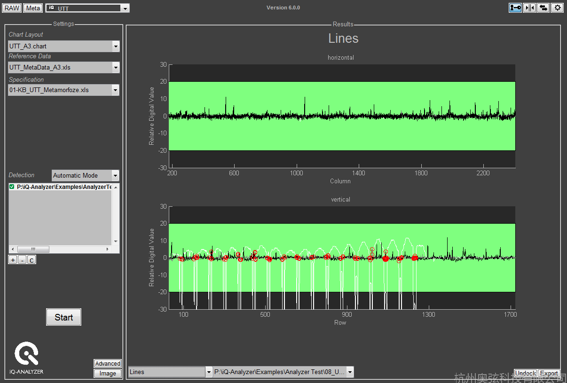Remove a file with the - button
Viewport: 567px width, 383px height.
tap(22, 260)
